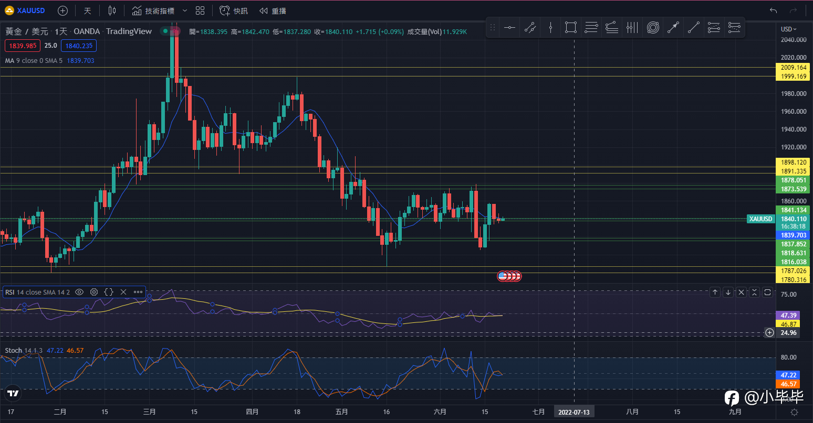Click the 2009.164 yellow price label
Screen dimensions: 813x423
tap(794, 68)
